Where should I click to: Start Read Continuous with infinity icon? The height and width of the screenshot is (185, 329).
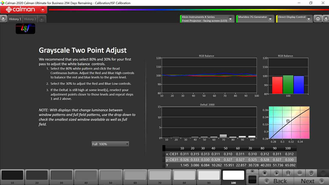(x=299, y=173)
